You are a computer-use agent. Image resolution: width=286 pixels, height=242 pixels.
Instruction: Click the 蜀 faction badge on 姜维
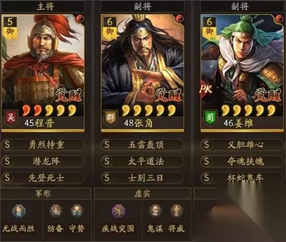pos(210,118)
